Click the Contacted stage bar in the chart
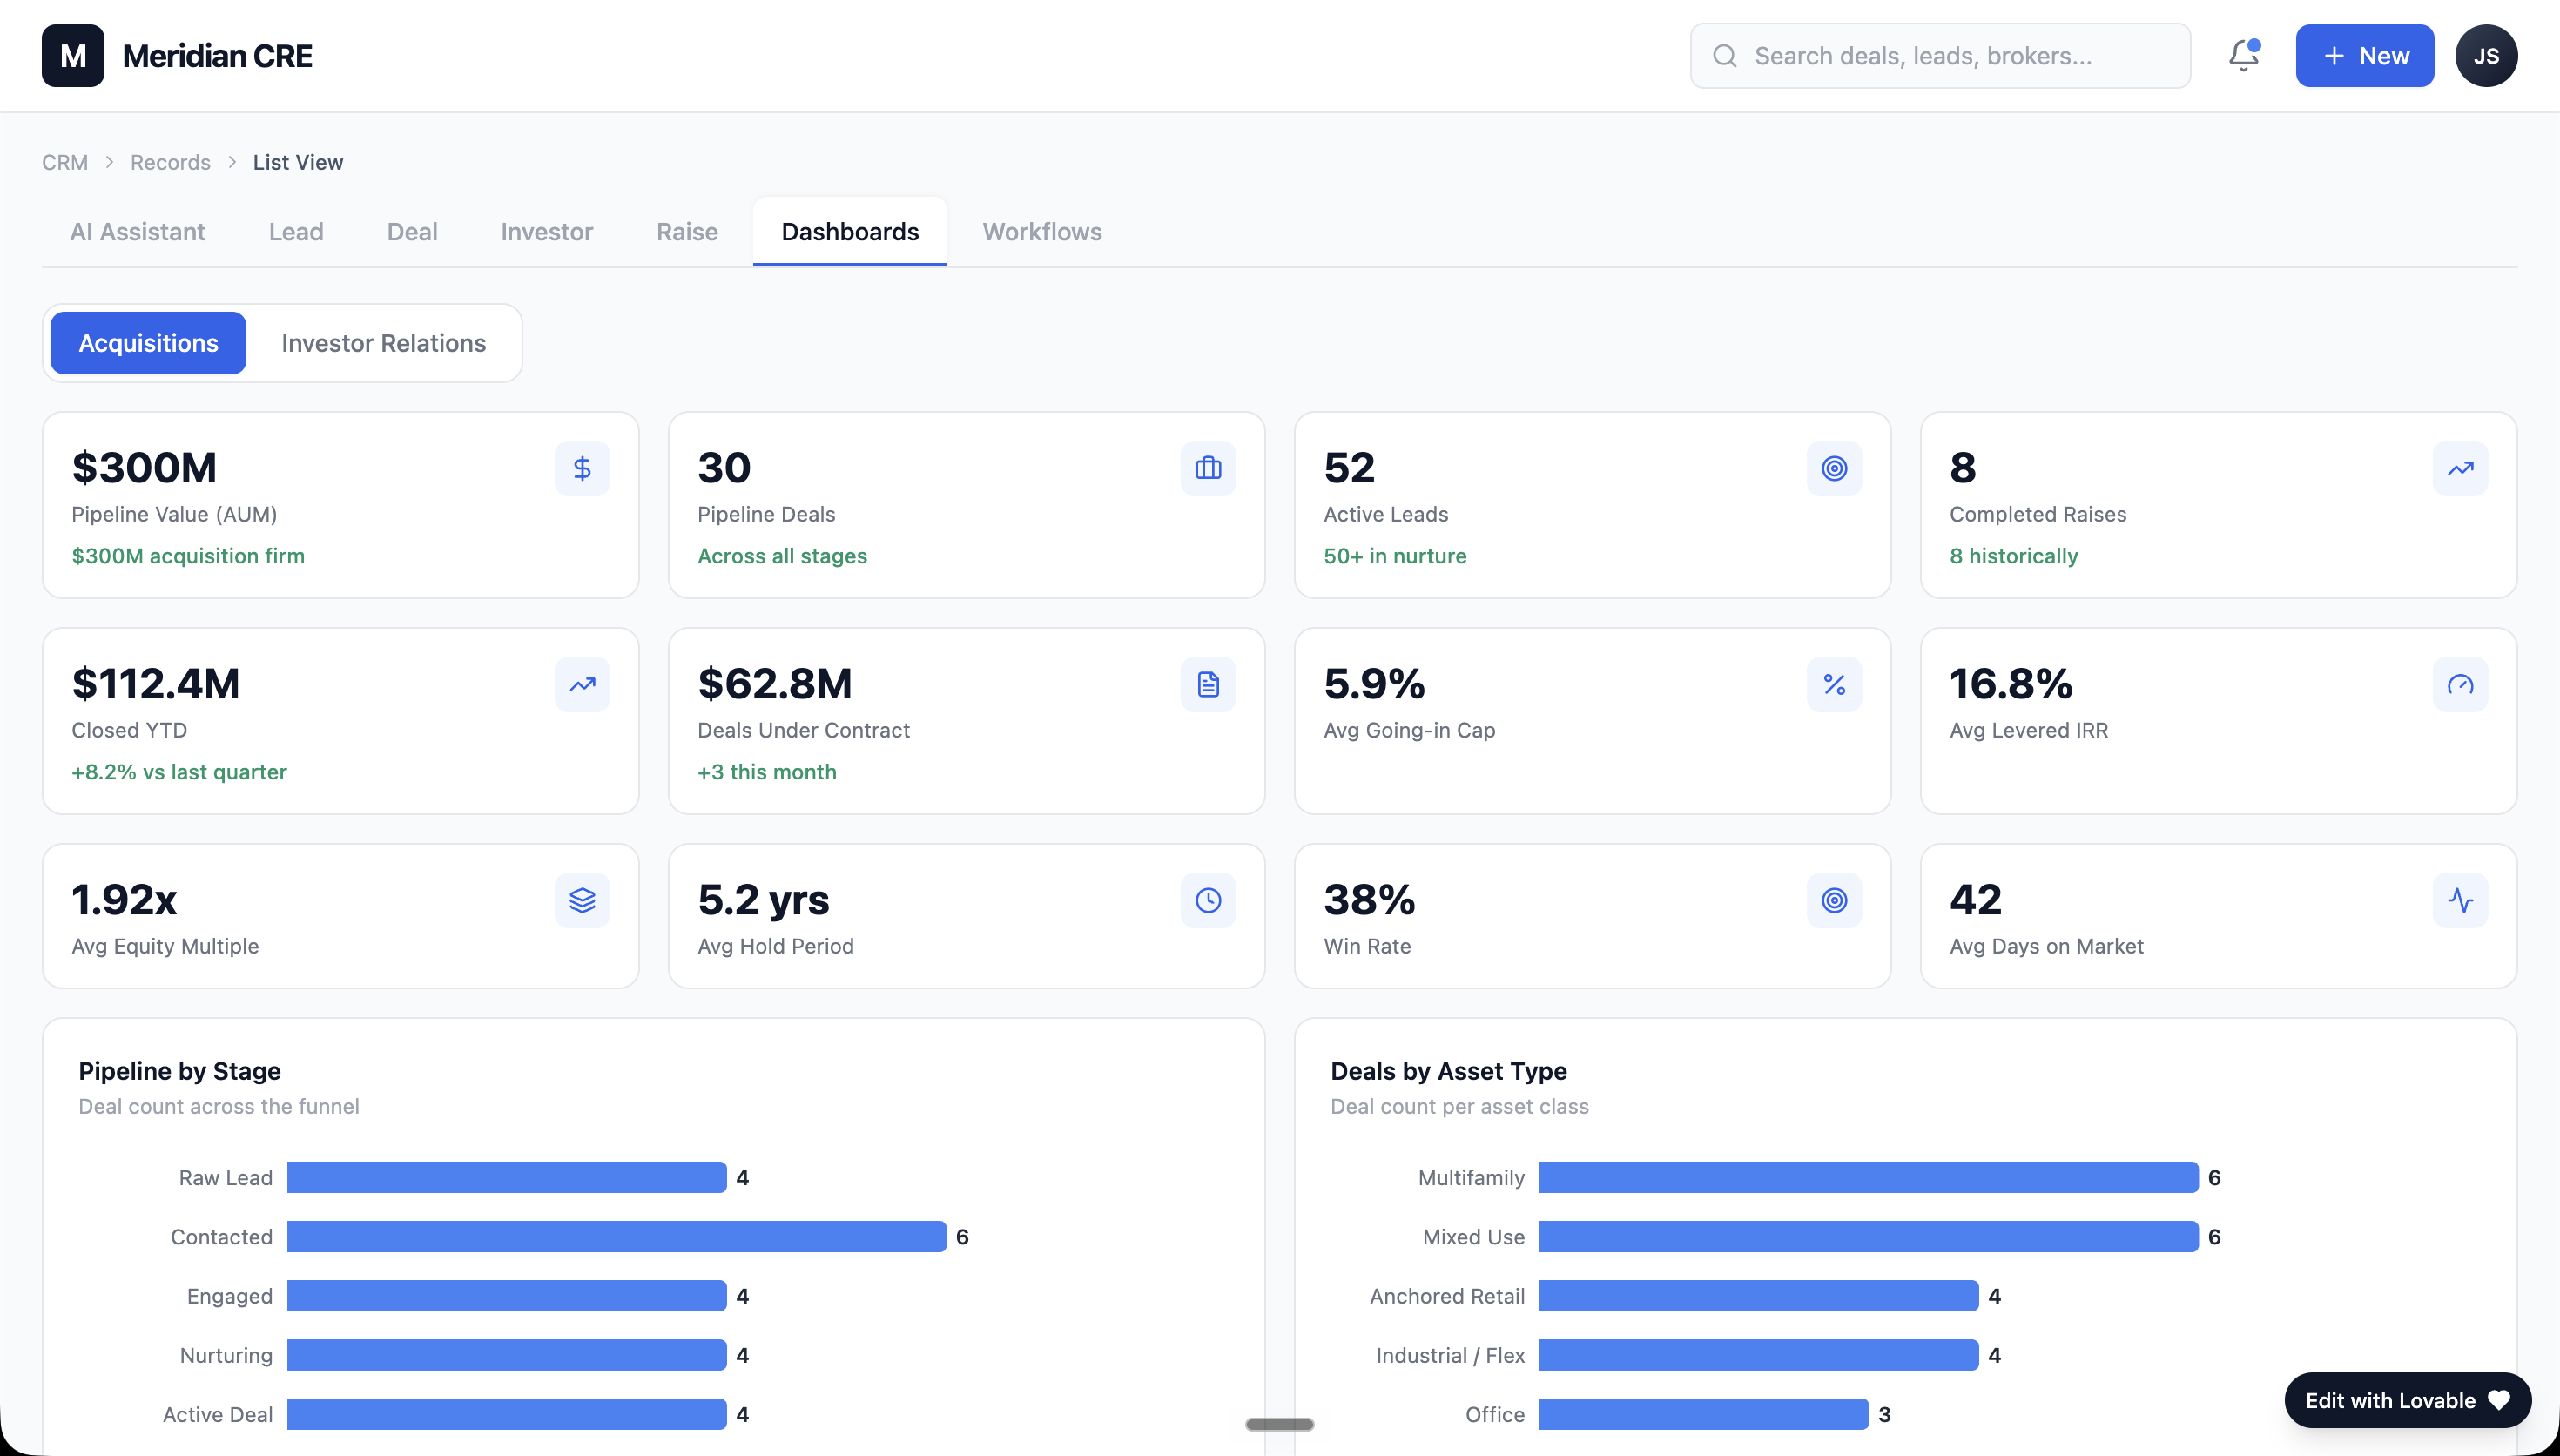The image size is (2560, 1456). click(x=616, y=1236)
